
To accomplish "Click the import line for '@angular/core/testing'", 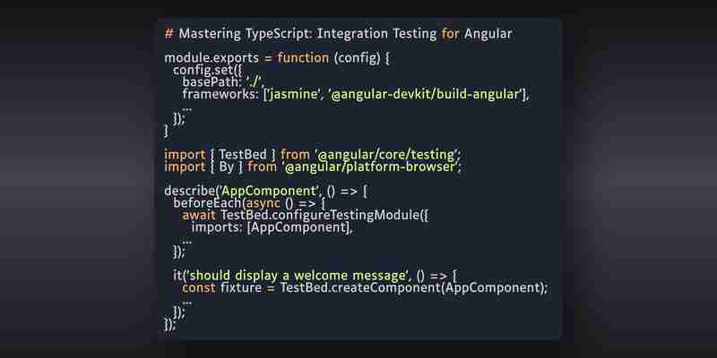I will coord(313,154).
